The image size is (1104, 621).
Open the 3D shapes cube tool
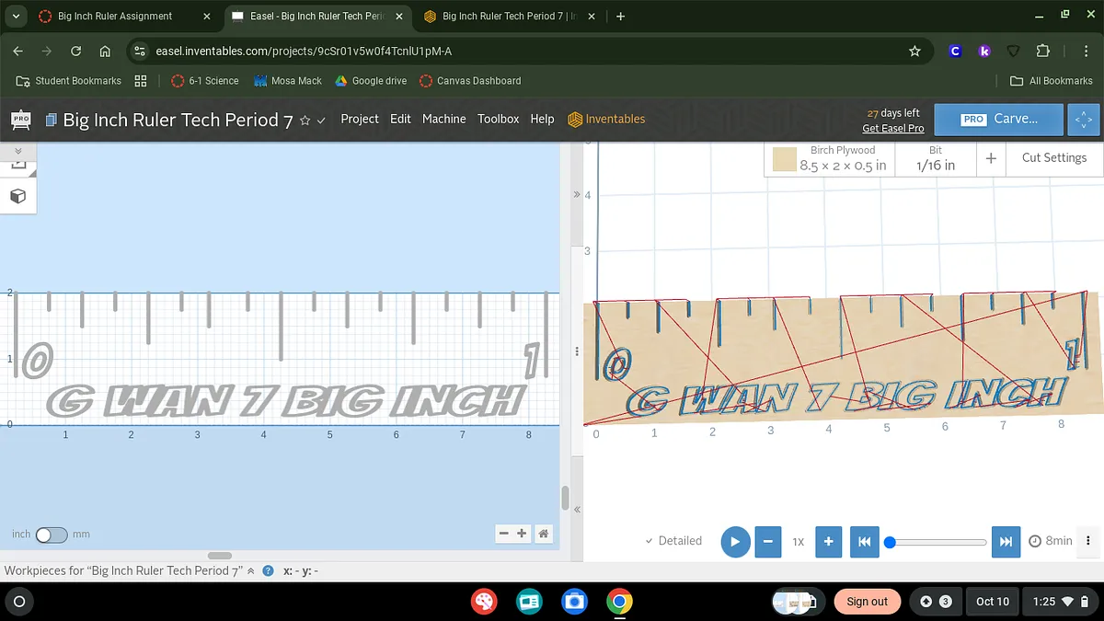[17, 196]
